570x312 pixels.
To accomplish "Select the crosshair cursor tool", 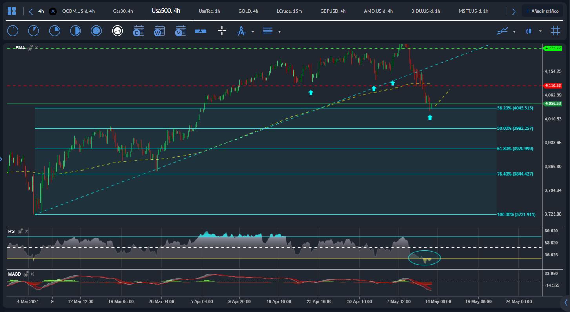I will [x=222, y=31].
